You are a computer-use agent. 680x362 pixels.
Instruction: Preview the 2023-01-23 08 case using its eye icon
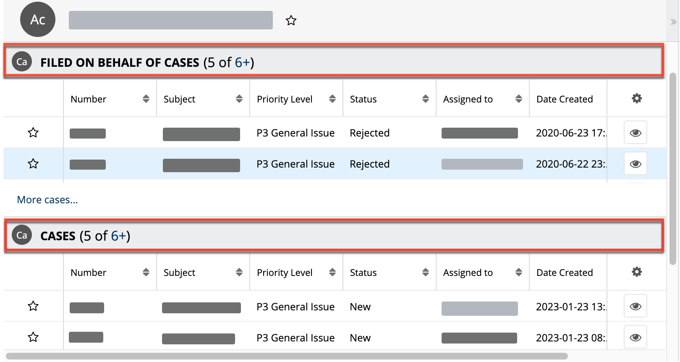pyautogui.click(x=635, y=336)
